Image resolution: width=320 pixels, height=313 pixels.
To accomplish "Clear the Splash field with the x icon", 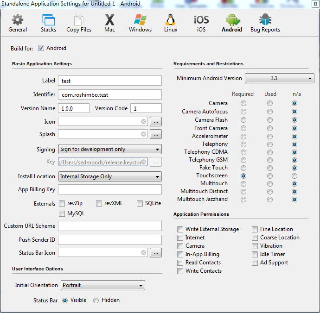I will [x=144, y=134].
